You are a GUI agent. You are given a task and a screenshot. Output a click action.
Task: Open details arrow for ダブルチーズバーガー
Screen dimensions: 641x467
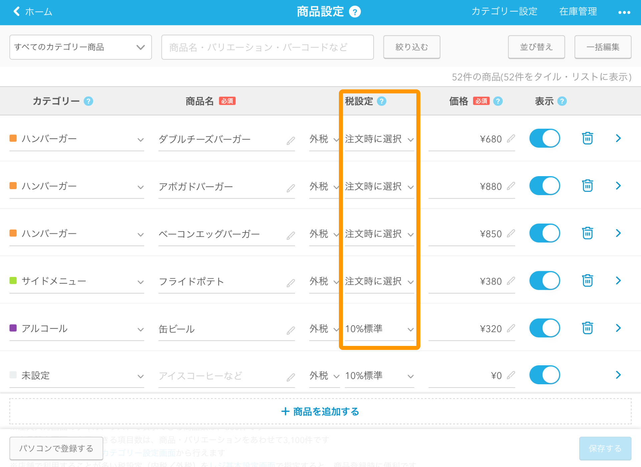click(618, 138)
